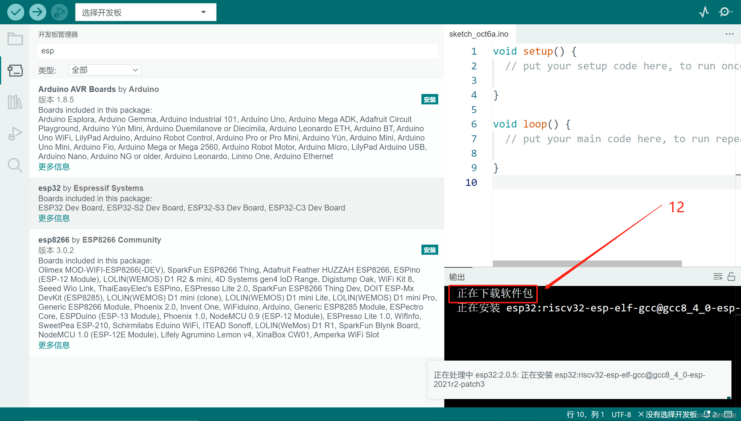Install Arduino AVR Boards package
This screenshot has height=421, width=741.
coord(429,99)
